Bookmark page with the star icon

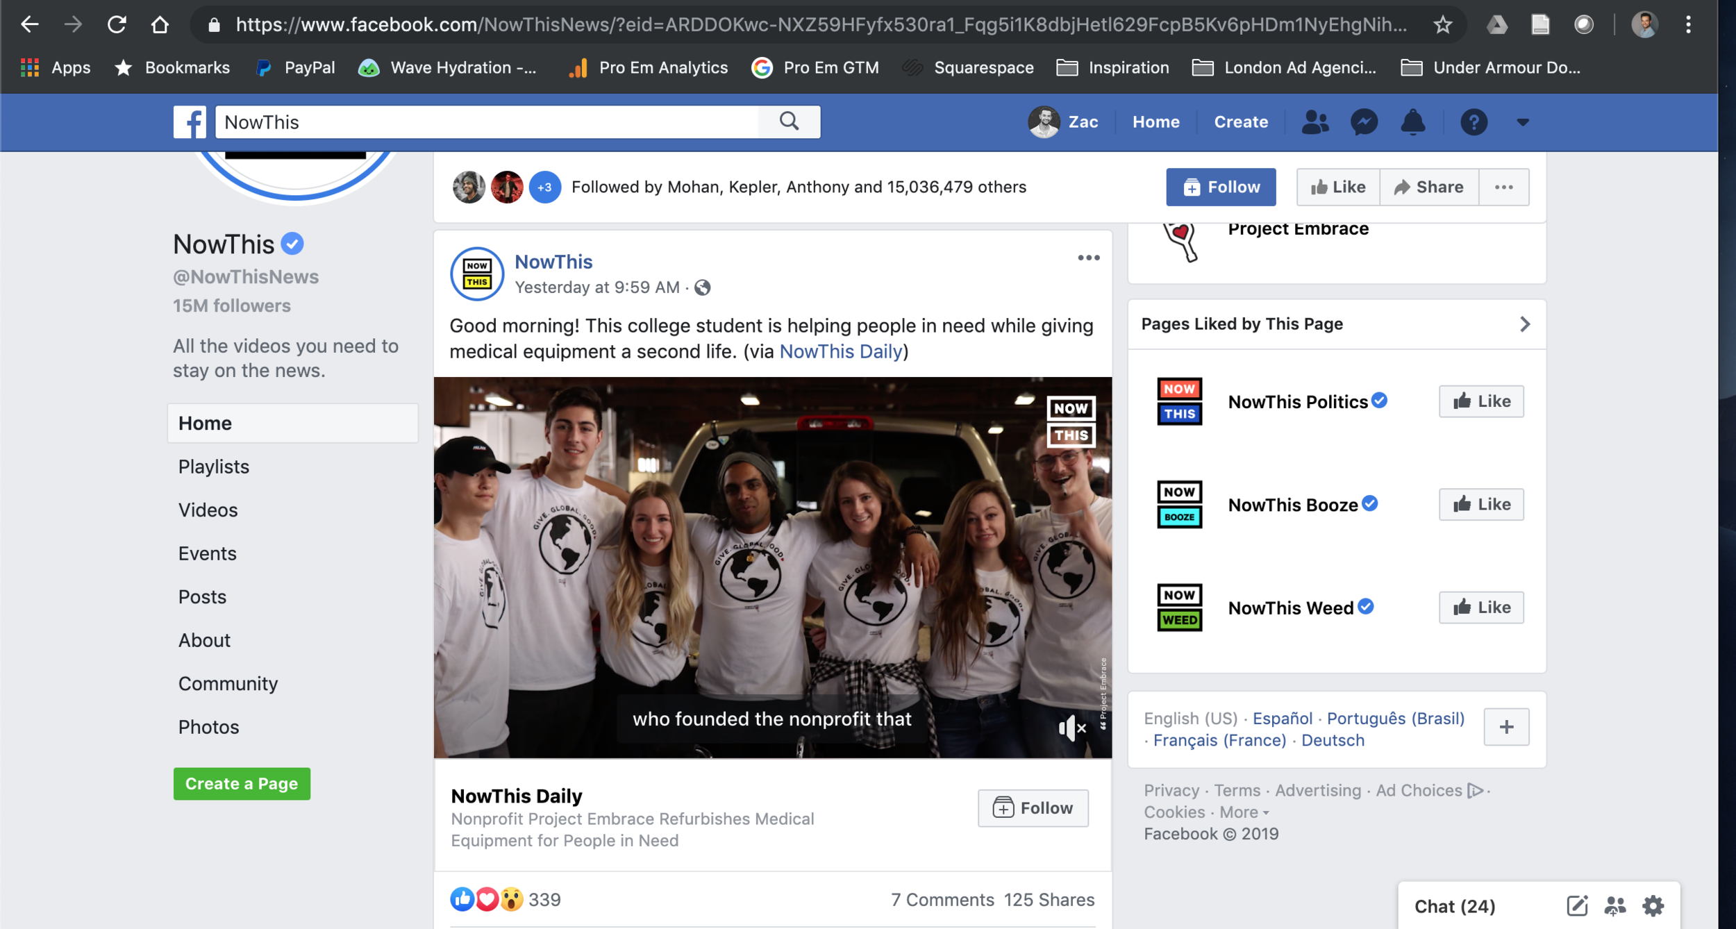(x=1442, y=25)
